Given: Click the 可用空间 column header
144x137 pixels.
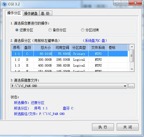Looking at the screenshot, I should pos(61,48).
